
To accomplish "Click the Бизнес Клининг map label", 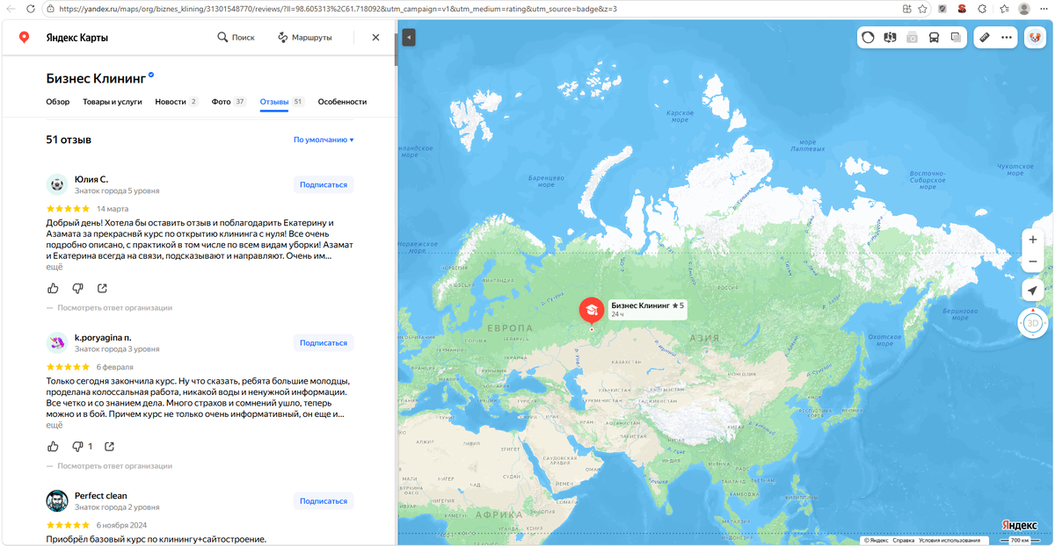I will (x=647, y=309).
